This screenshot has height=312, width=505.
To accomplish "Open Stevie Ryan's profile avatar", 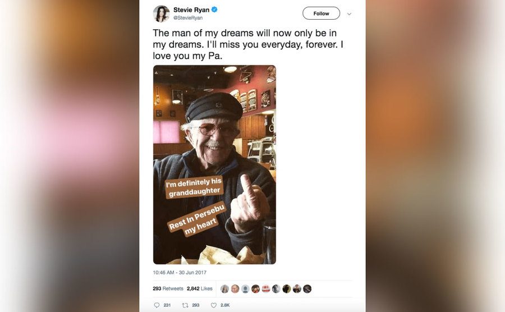I will point(161,13).
